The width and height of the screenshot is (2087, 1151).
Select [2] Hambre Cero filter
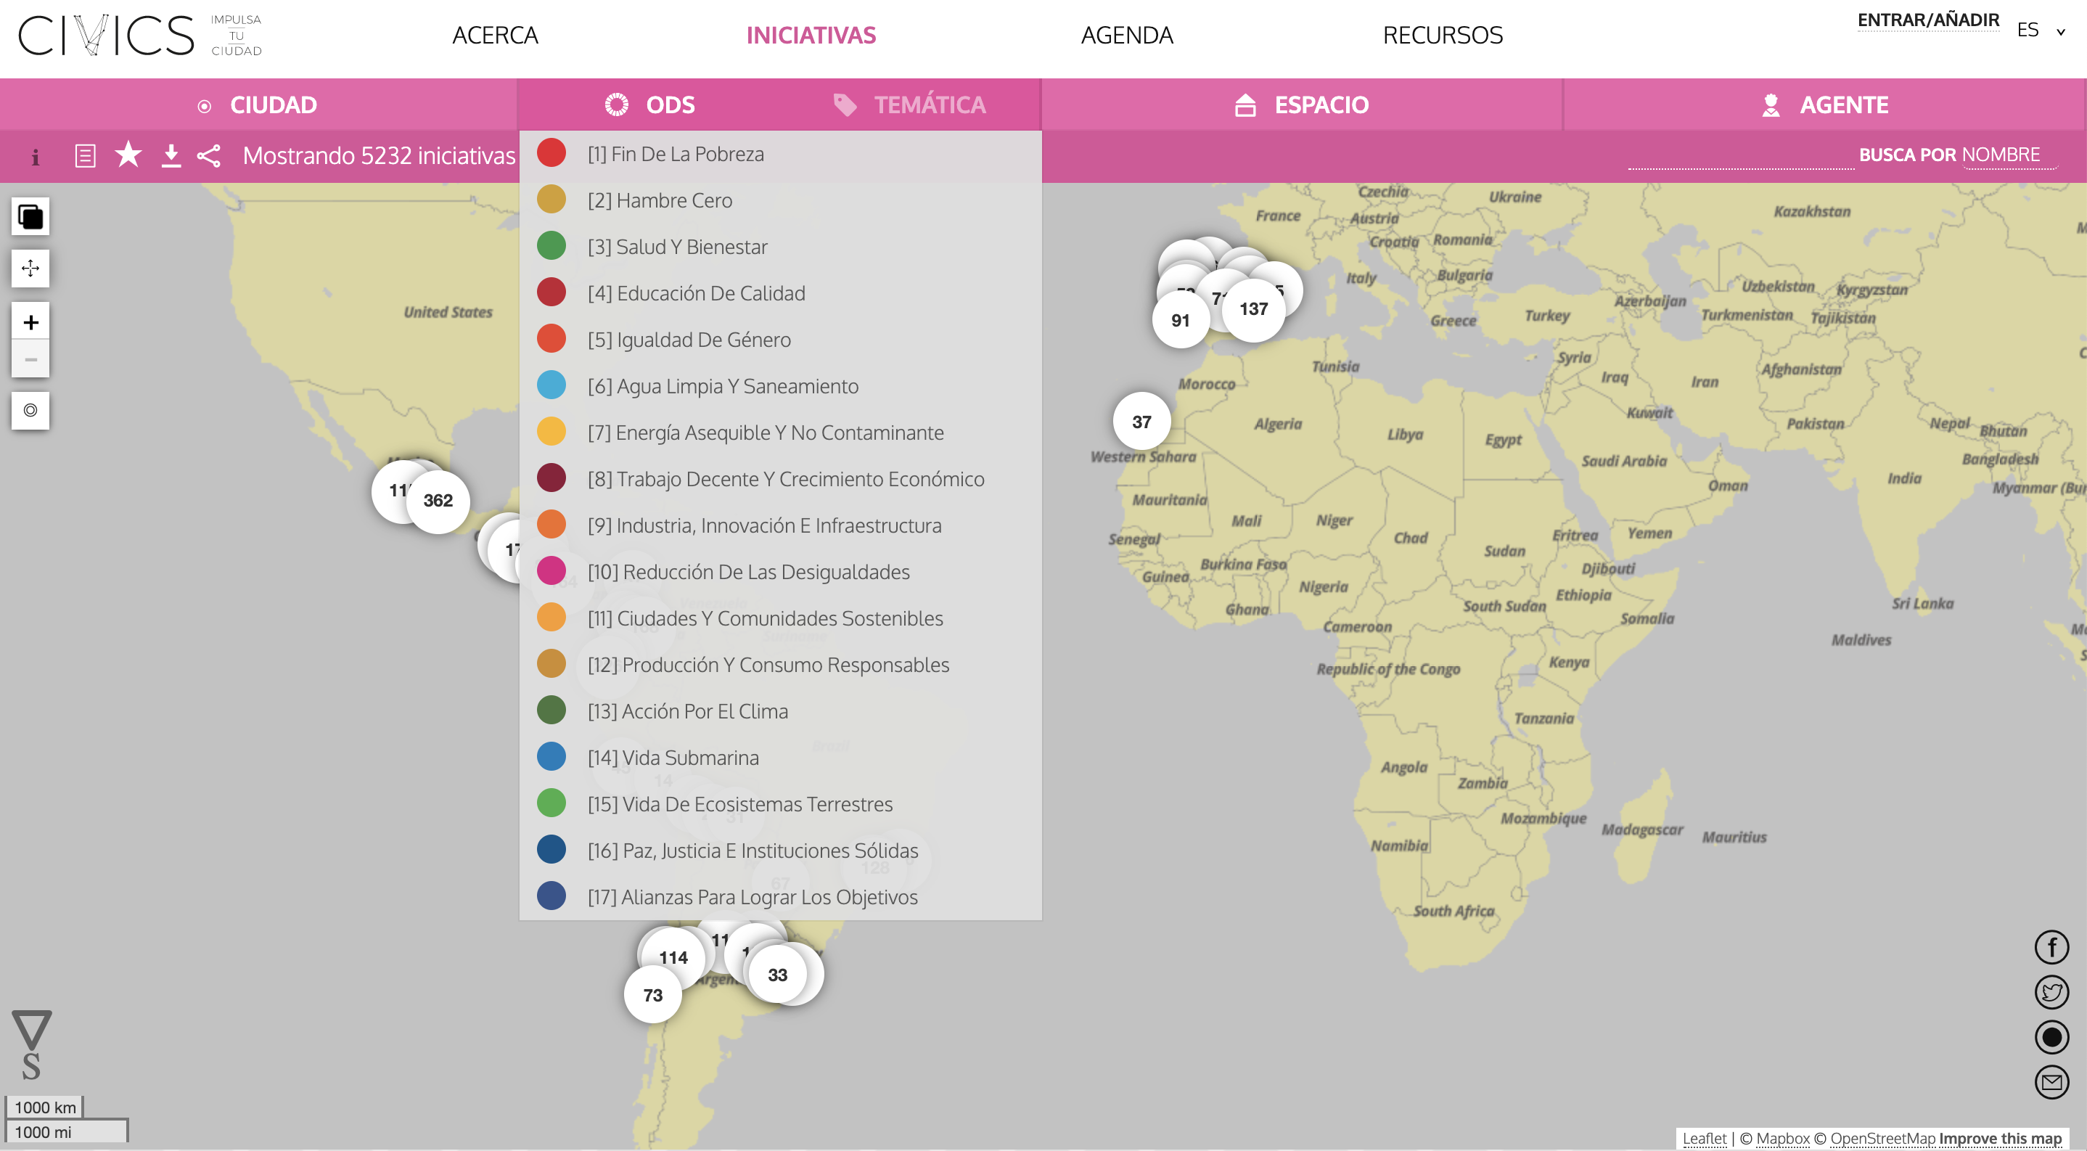(x=660, y=200)
